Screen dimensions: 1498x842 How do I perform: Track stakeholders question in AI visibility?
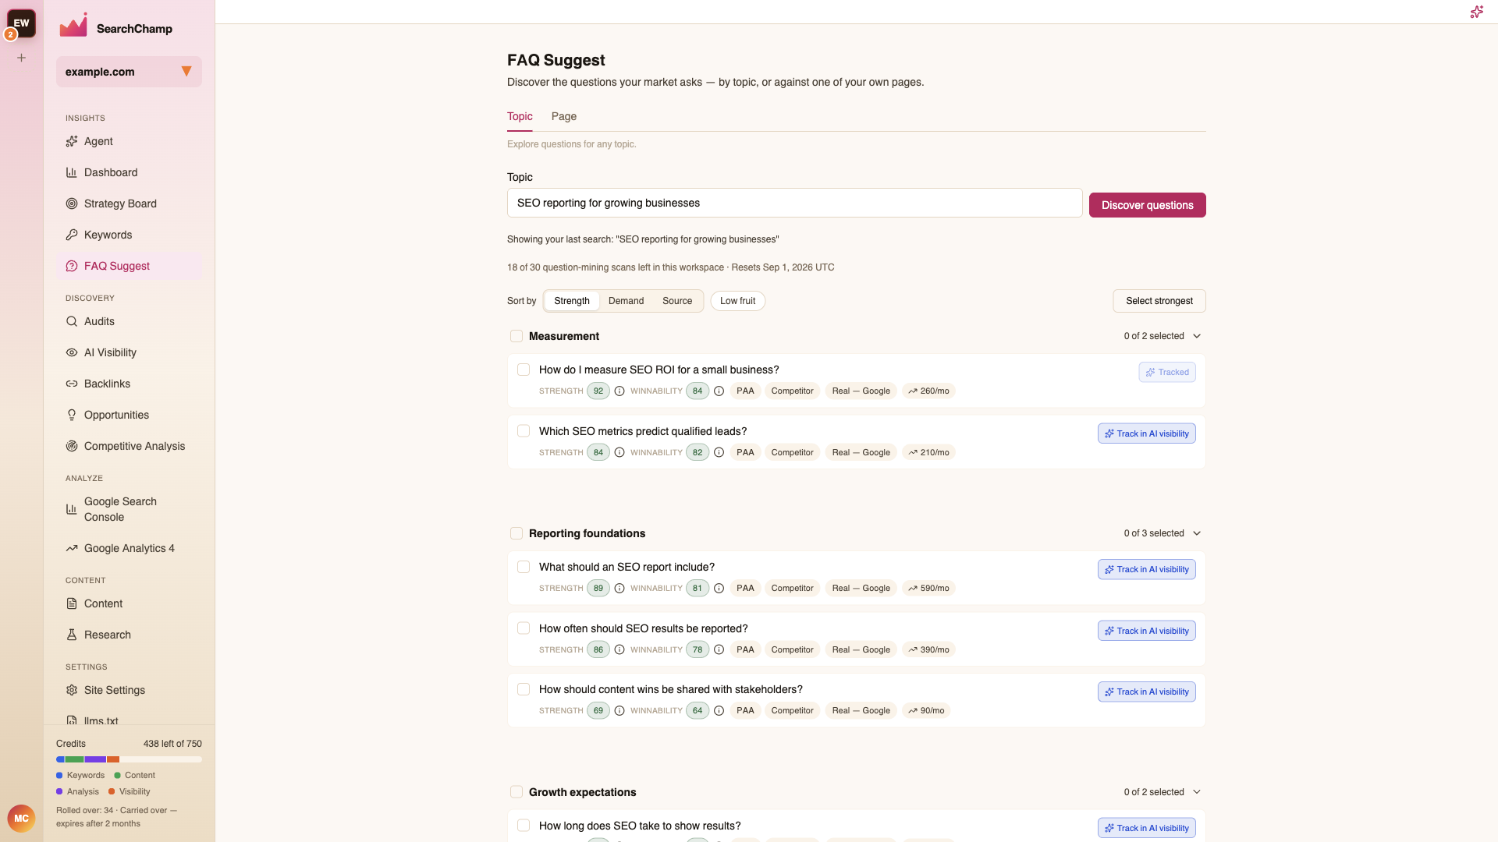pyautogui.click(x=1146, y=692)
